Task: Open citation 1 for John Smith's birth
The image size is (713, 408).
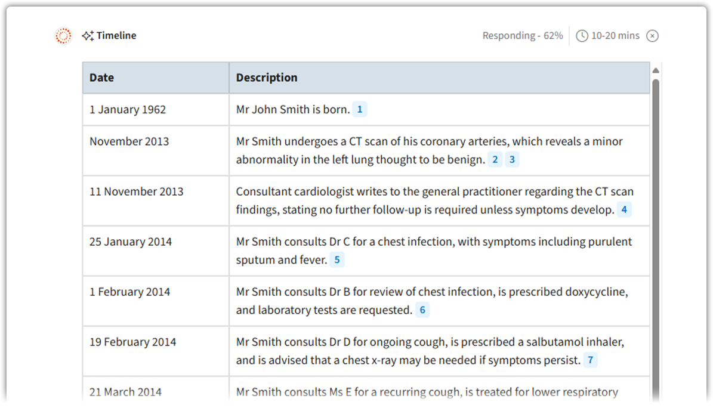Action: click(x=359, y=110)
